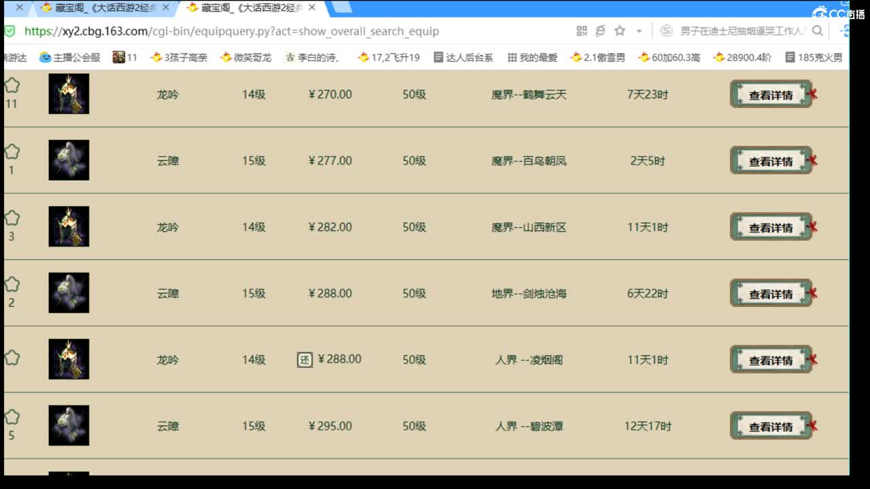Click the green security shield in address bar
870x489 pixels.
10,31
